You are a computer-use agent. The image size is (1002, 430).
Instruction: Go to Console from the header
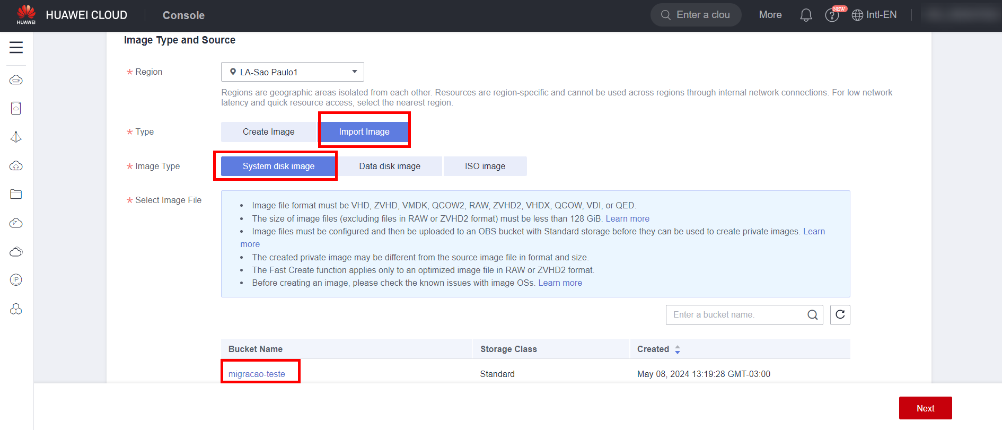[183, 15]
